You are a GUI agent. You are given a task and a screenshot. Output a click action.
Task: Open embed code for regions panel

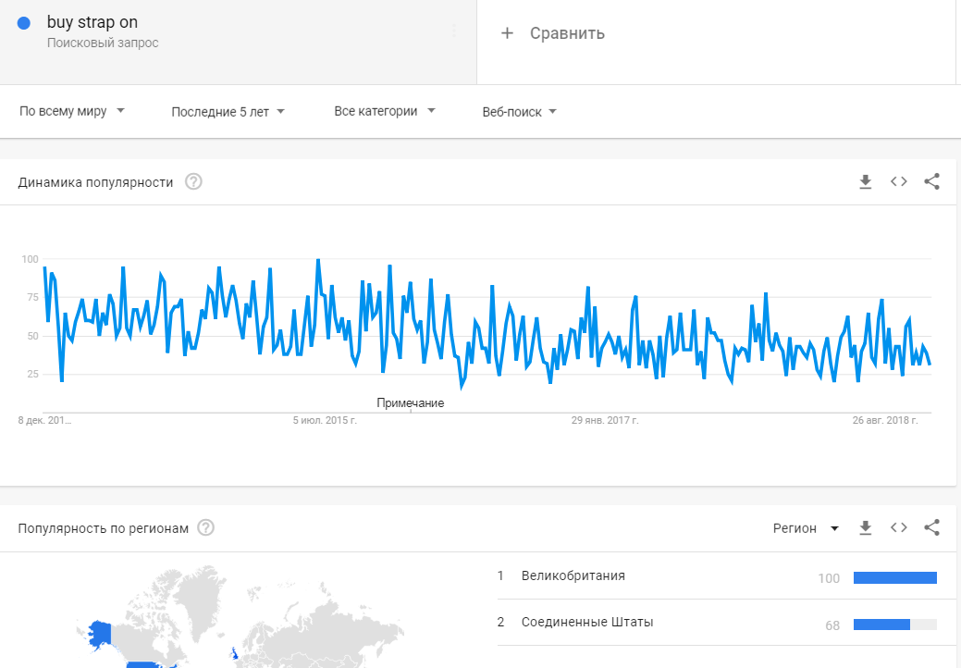click(x=898, y=527)
